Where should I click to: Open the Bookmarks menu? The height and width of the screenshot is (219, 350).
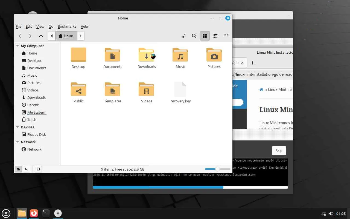[67, 26]
